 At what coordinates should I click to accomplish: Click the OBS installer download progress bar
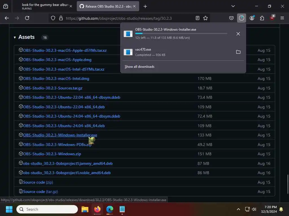pos(181,33)
